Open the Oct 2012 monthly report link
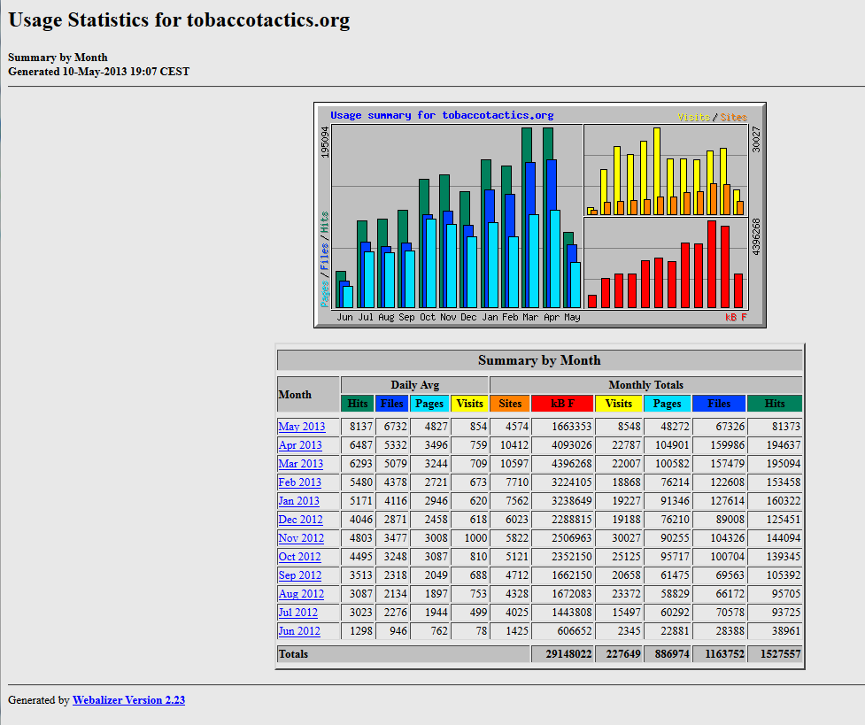 point(299,557)
